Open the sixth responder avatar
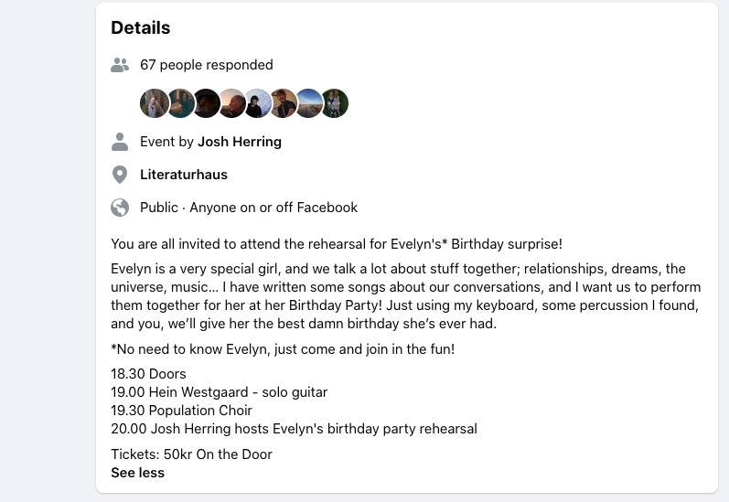 tap(283, 103)
